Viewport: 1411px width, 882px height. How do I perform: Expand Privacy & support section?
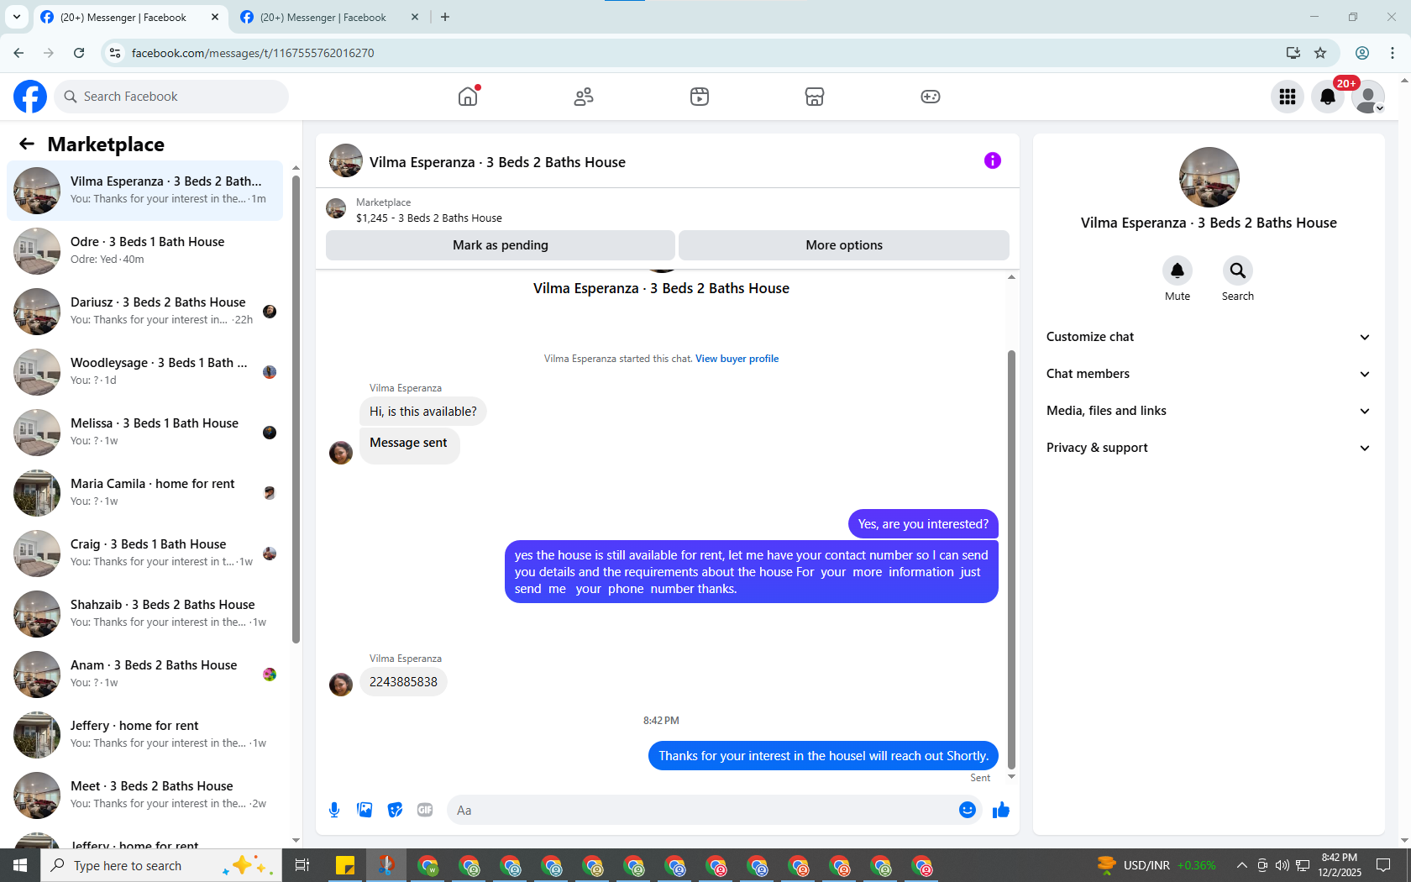1209,448
